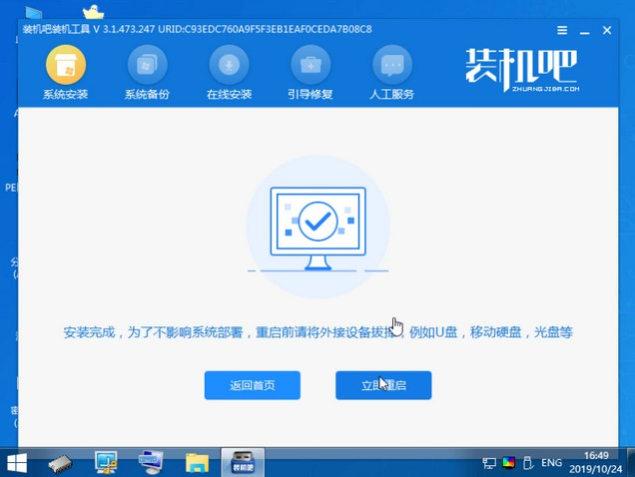The width and height of the screenshot is (635, 477).
Task: Open the Windows Start menu
Action: pyautogui.click(x=17, y=462)
